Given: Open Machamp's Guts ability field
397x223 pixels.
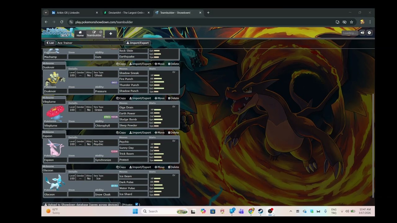Looking at the screenshot, I should (x=106, y=57).
